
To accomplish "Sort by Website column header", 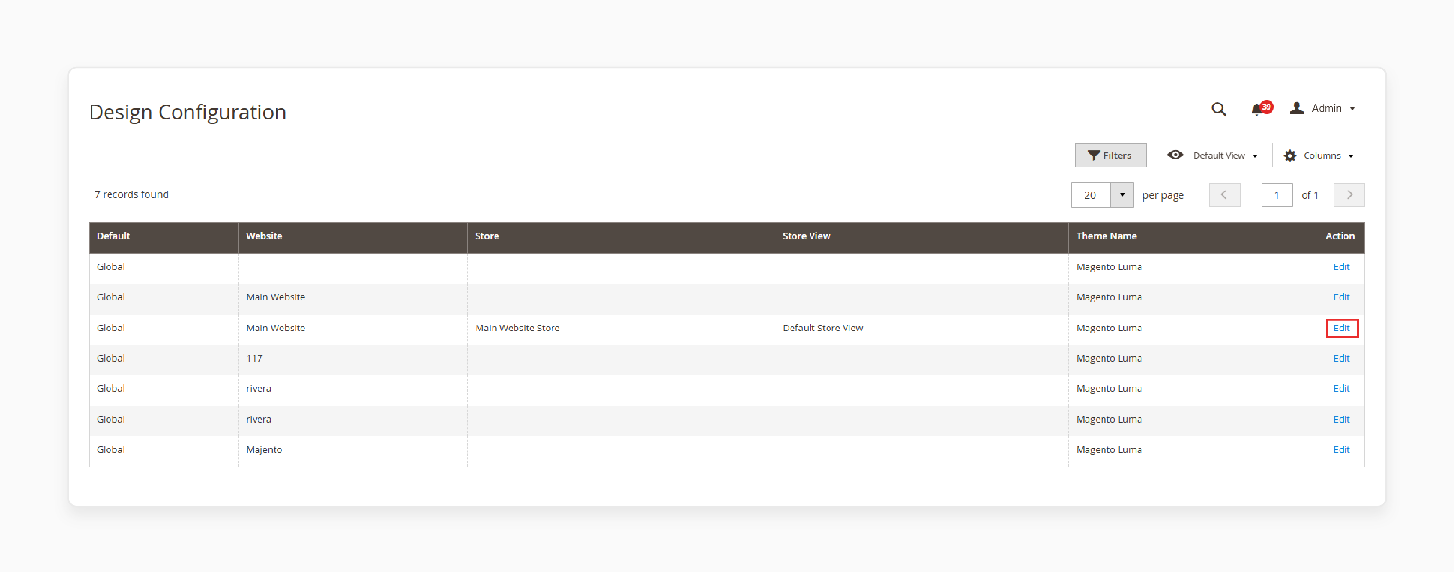I will 353,237.
